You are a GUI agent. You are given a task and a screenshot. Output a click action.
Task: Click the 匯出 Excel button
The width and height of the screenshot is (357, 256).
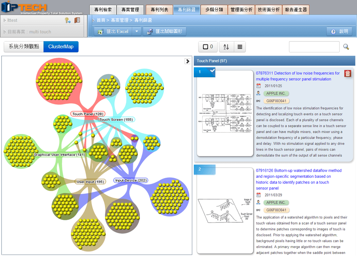[x=113, y=31]
